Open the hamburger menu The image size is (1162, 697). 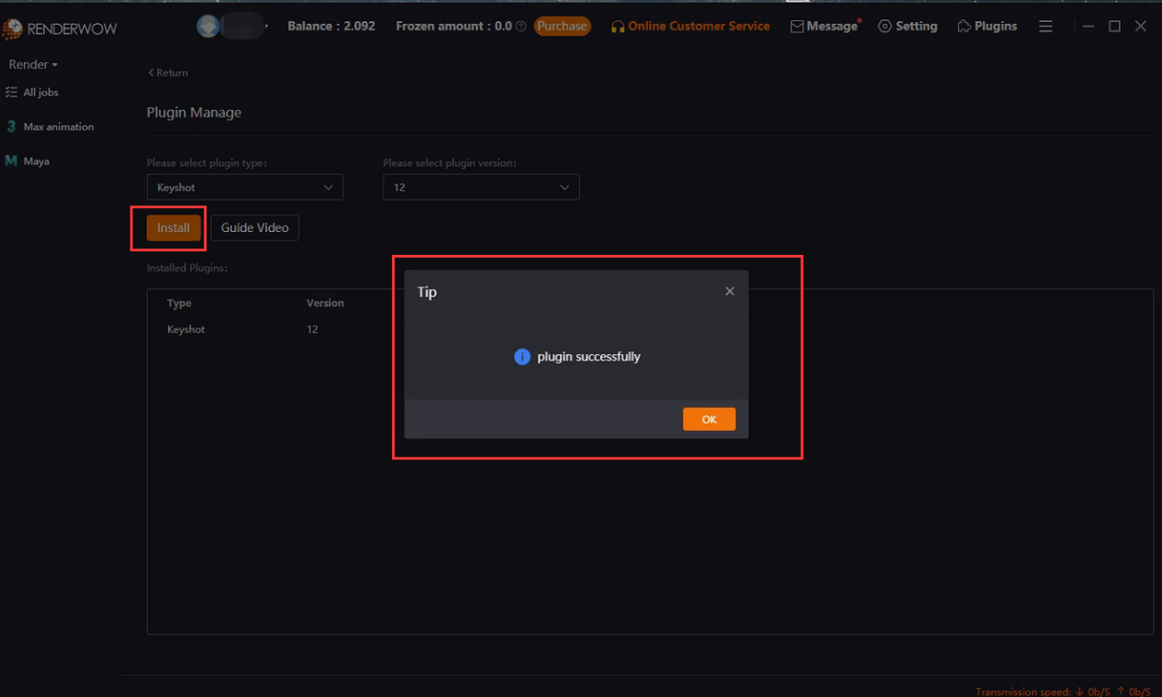tap(1045, 26)
